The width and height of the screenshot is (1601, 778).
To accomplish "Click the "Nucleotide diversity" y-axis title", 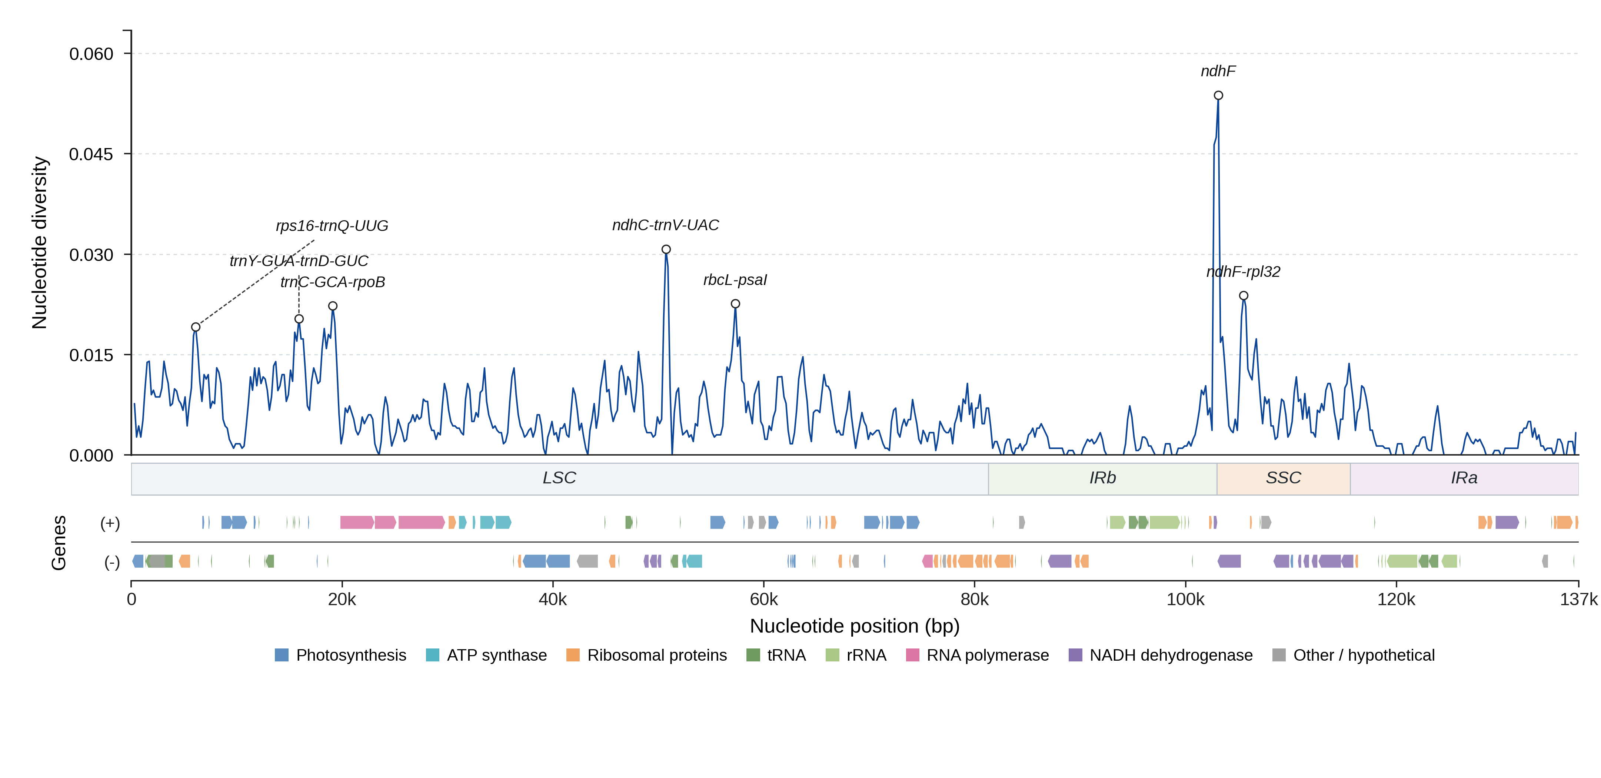I will tap(39, 242).
